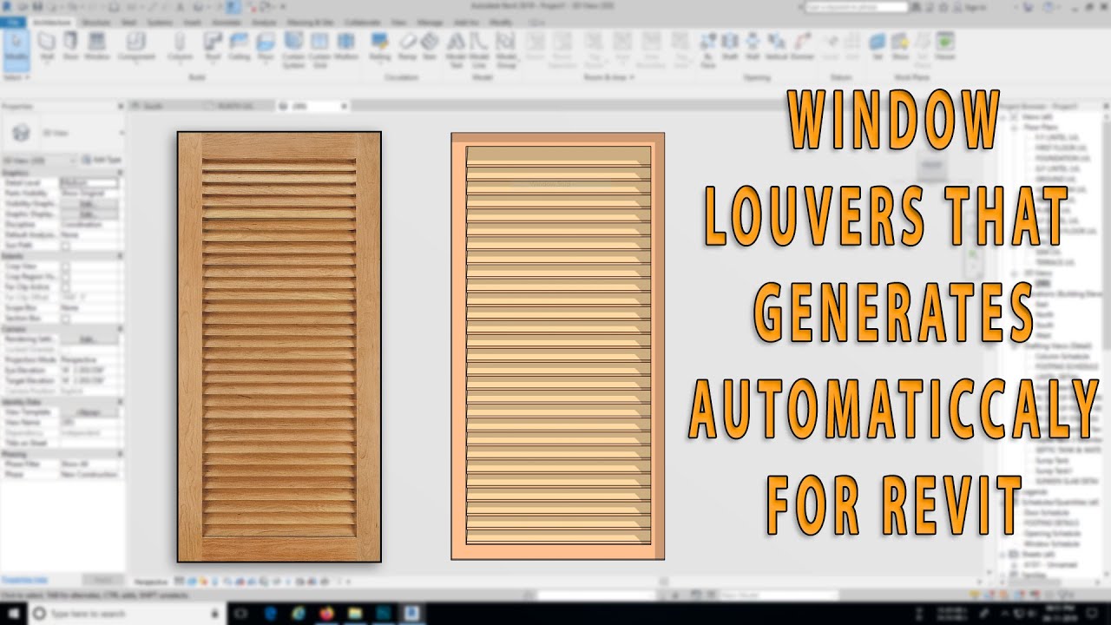Select the Wall opening tool

(753, 46)
